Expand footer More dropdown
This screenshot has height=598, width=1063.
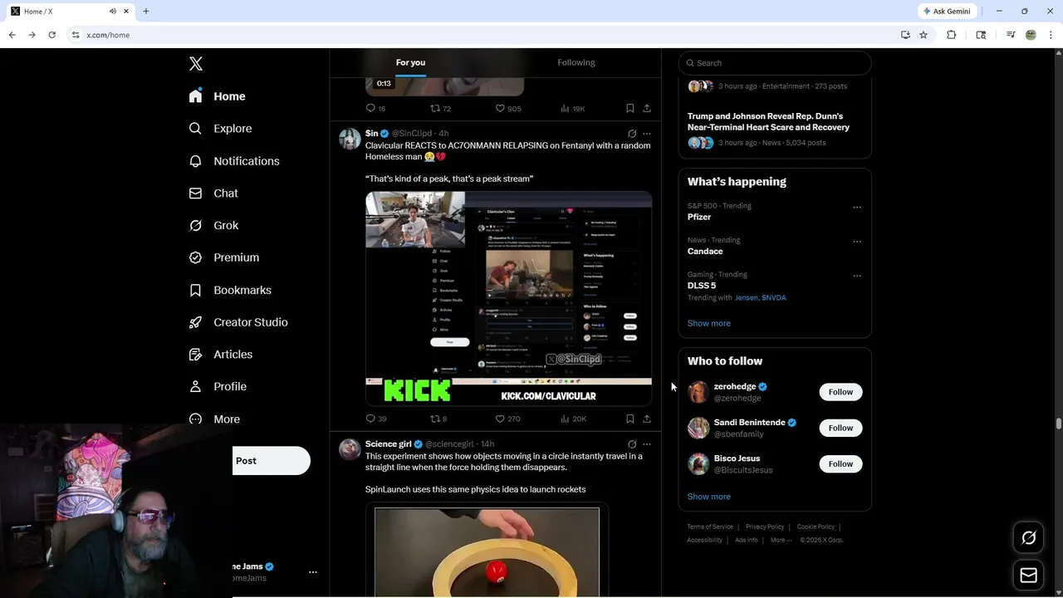click(780, 540)
